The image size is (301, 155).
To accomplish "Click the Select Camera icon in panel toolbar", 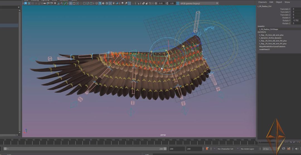I will 45,3.
